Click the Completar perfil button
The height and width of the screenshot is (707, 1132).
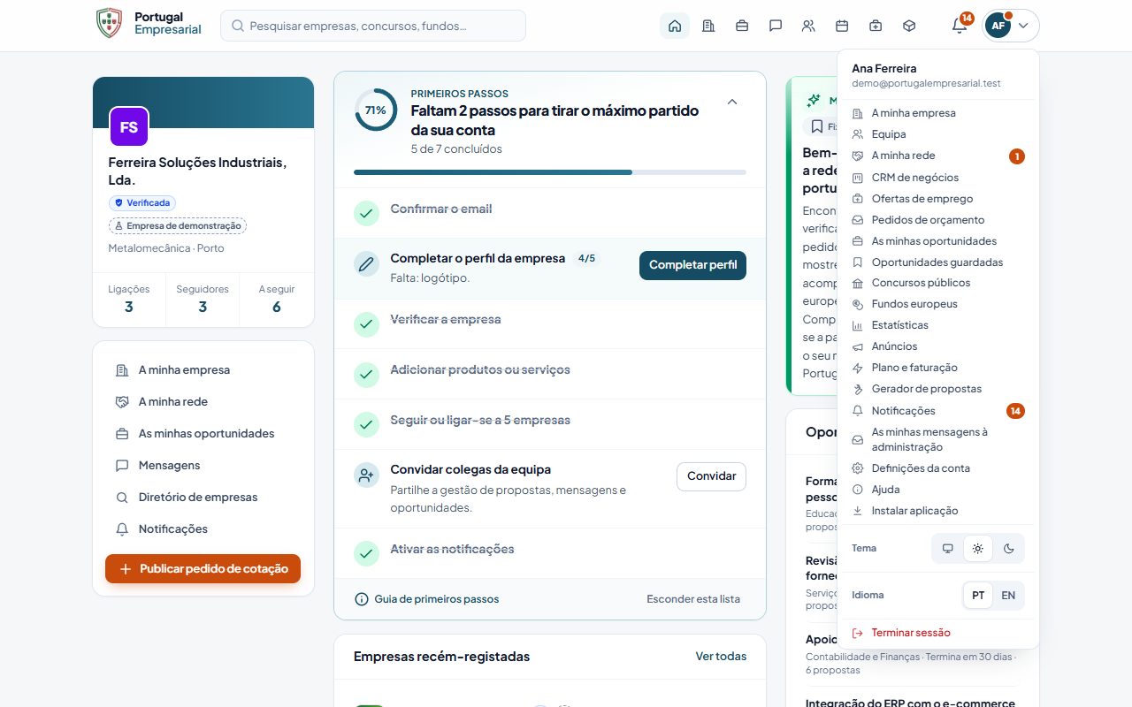(692, 265)
